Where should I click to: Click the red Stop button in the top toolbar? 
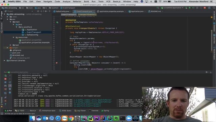click(205, 8)
